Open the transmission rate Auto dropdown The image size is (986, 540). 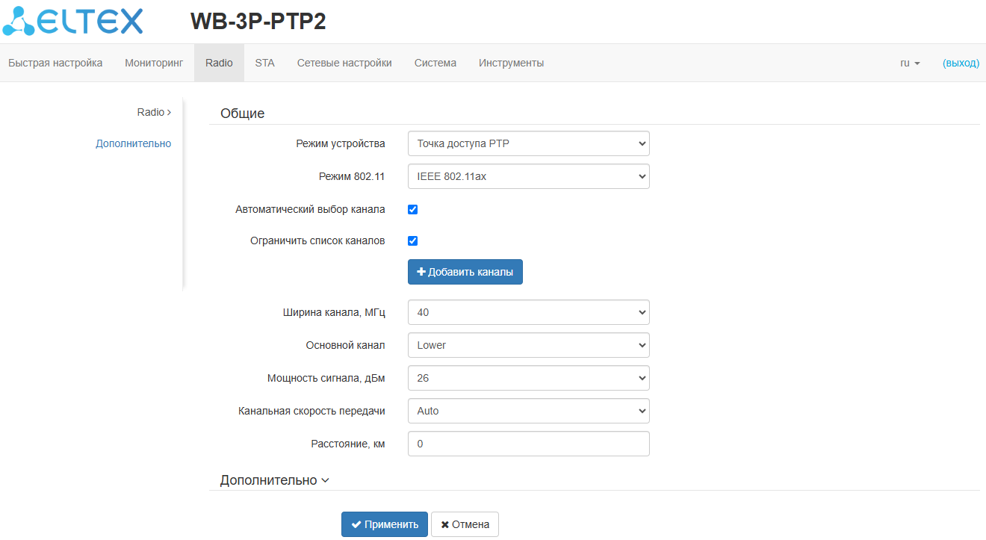tap(528, 411)
